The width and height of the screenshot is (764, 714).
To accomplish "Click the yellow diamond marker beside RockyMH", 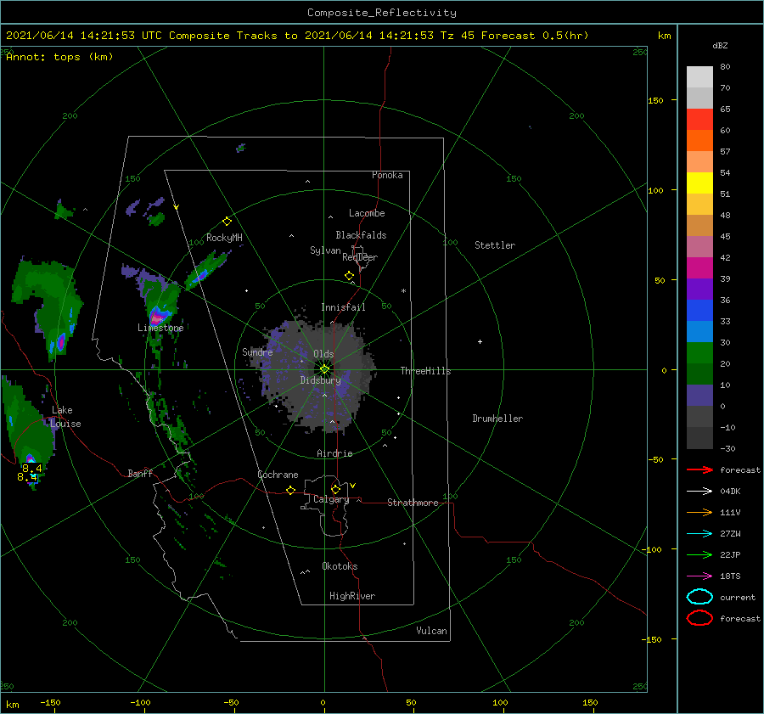I will click(x=227, y=222).
